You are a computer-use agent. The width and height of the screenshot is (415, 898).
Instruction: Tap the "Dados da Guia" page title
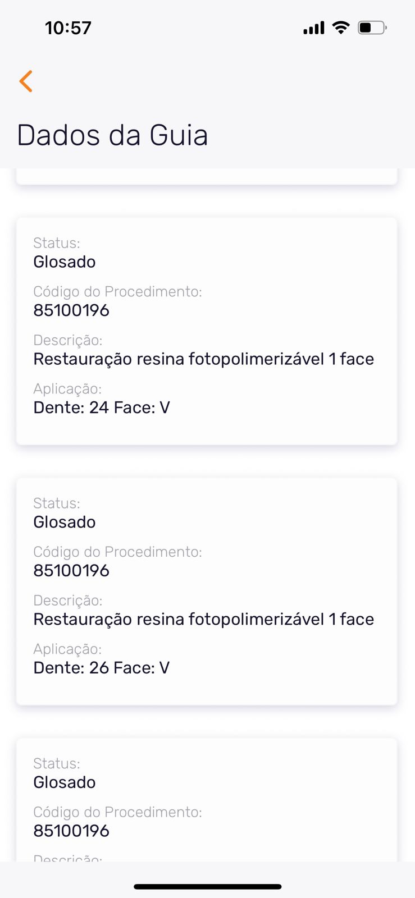112,135
